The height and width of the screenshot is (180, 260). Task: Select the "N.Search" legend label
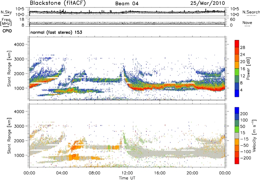(x=251, y=12)
